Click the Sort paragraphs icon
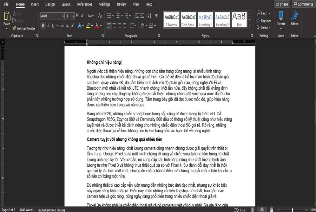The height and width of the screenshot is (212, 316). [149, 16]
